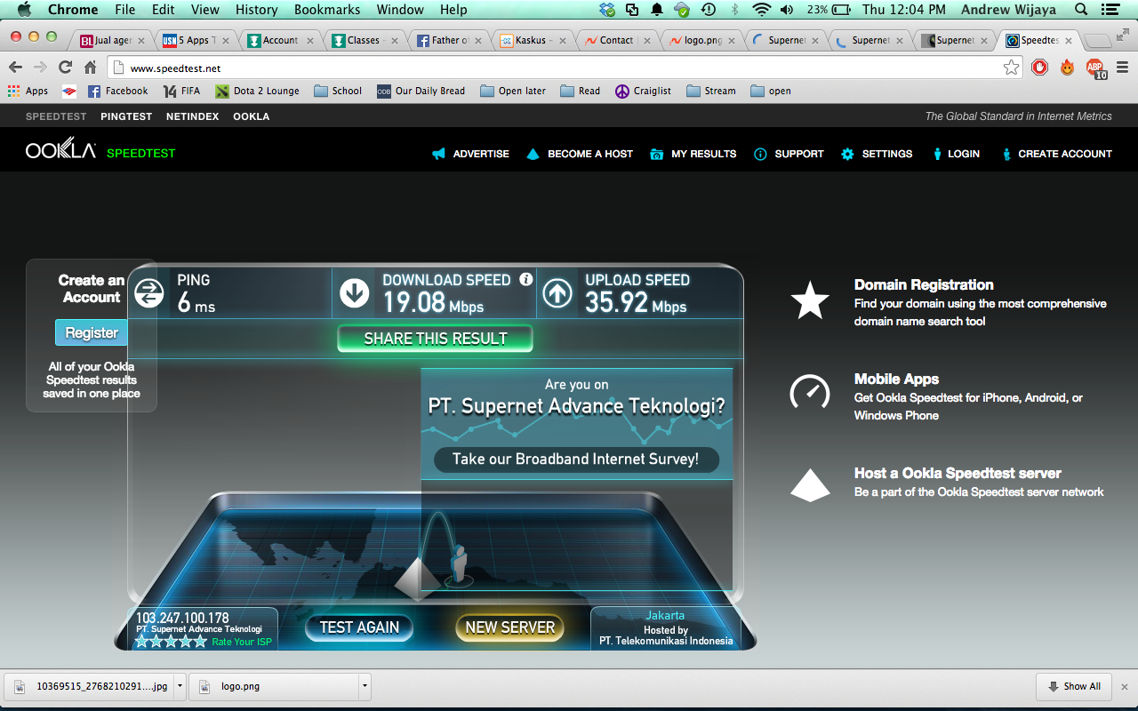Open the Read bookmarks folder
The height and width of the screenshot is (711, 1138).
(580, 91)
